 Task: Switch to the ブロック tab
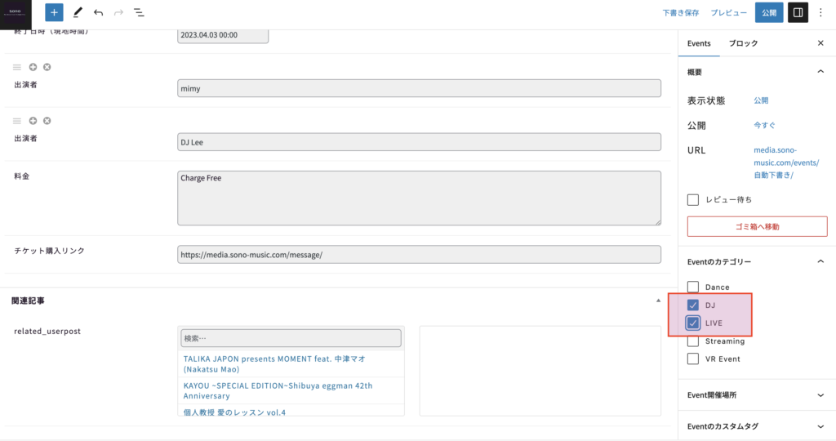click(743, 43)
